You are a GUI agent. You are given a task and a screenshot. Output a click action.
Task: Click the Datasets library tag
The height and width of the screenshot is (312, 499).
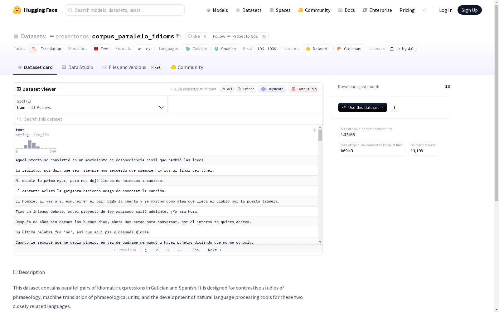point(318,49)
